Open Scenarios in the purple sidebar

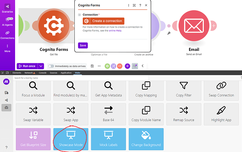(x=7, y=8)
